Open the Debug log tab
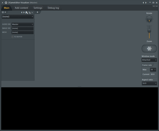 click(53, 8)
